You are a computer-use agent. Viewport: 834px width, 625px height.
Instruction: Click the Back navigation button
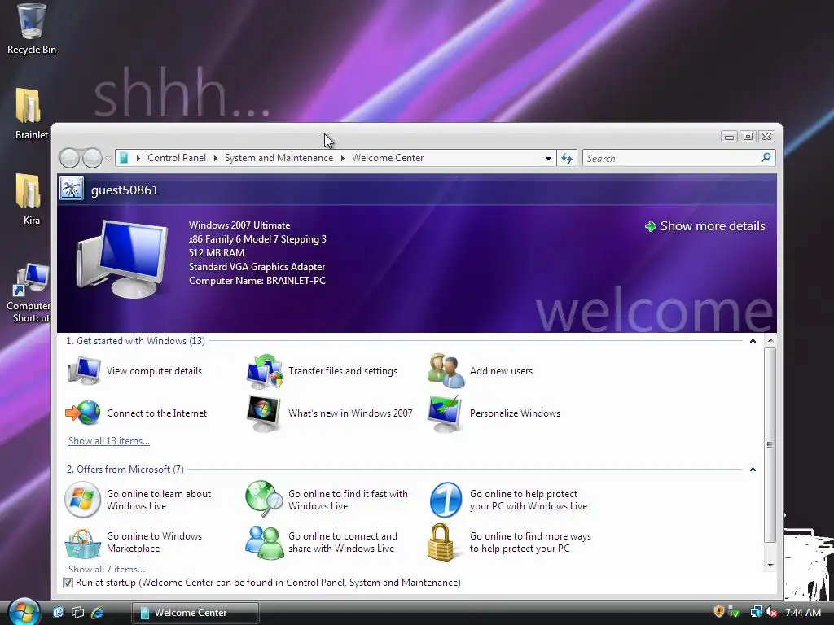click(x=69, y=158)
